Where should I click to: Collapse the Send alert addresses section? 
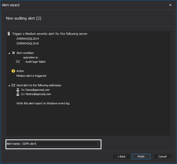pos(9,86)
